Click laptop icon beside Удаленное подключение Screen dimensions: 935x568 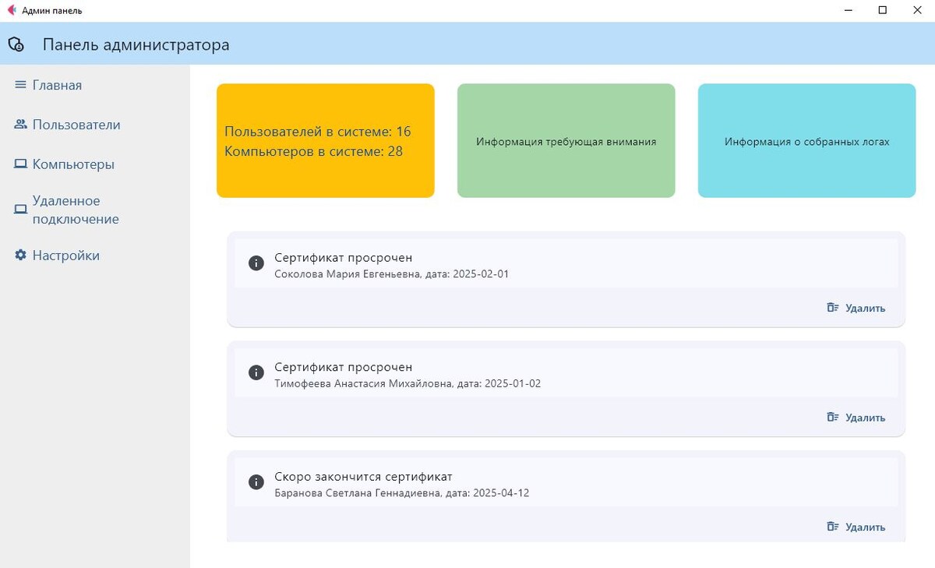point(21,210)
